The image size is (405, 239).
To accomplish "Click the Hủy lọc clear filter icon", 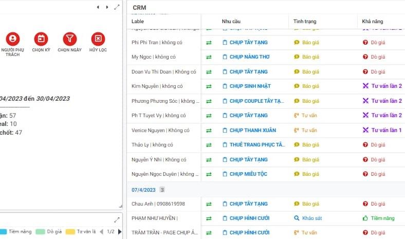I will tap(98, 39).
